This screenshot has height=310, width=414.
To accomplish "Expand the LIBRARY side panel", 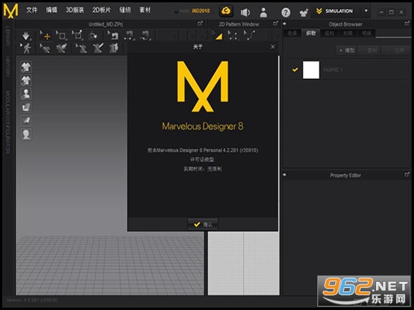I will [8, 37].
